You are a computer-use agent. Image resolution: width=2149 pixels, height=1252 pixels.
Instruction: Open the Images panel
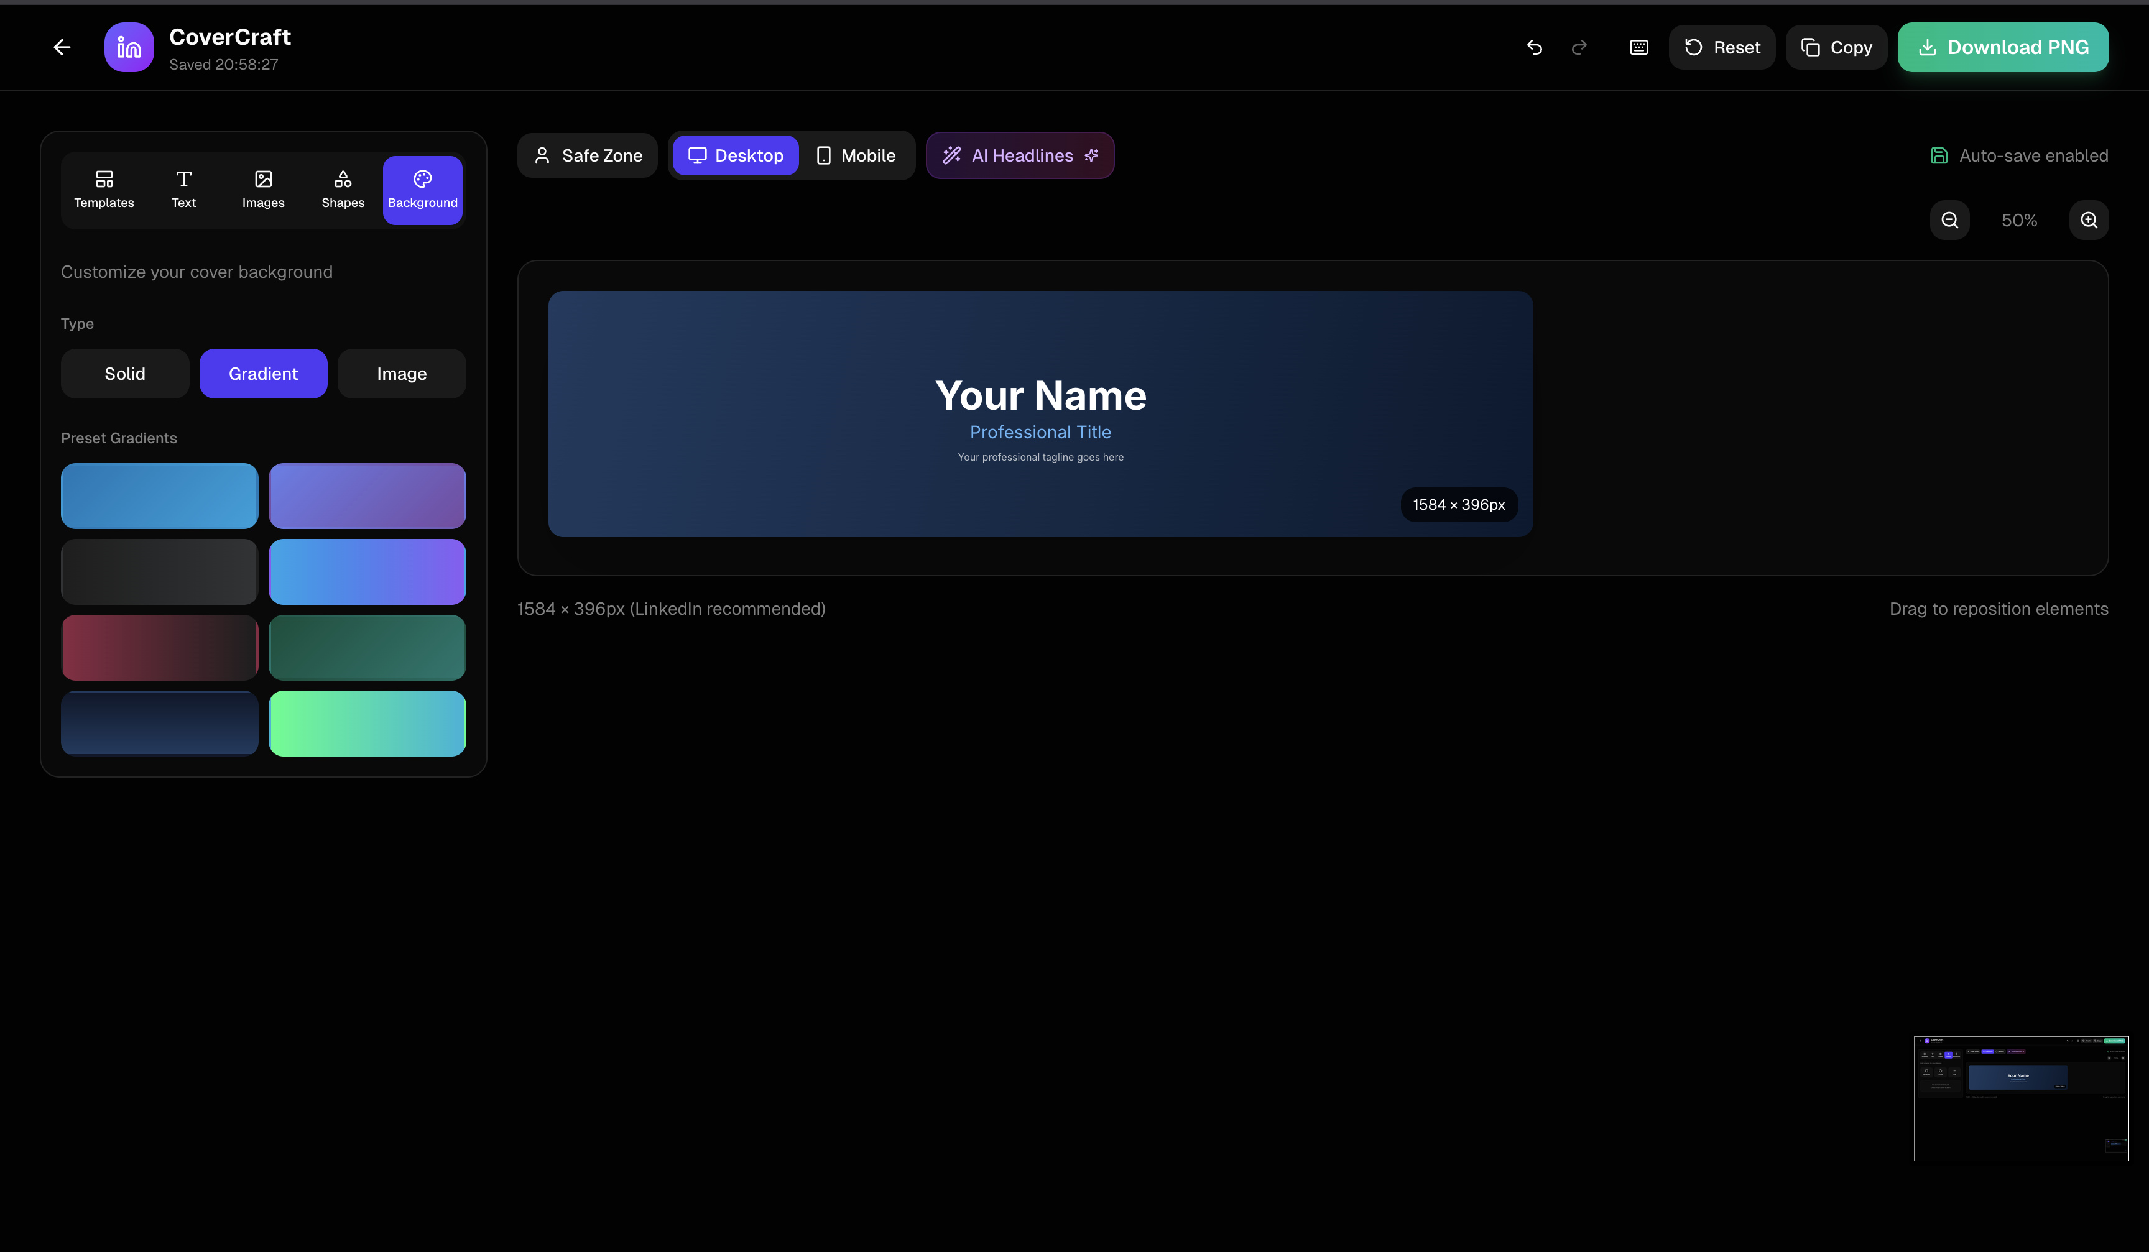coord(262,189)
